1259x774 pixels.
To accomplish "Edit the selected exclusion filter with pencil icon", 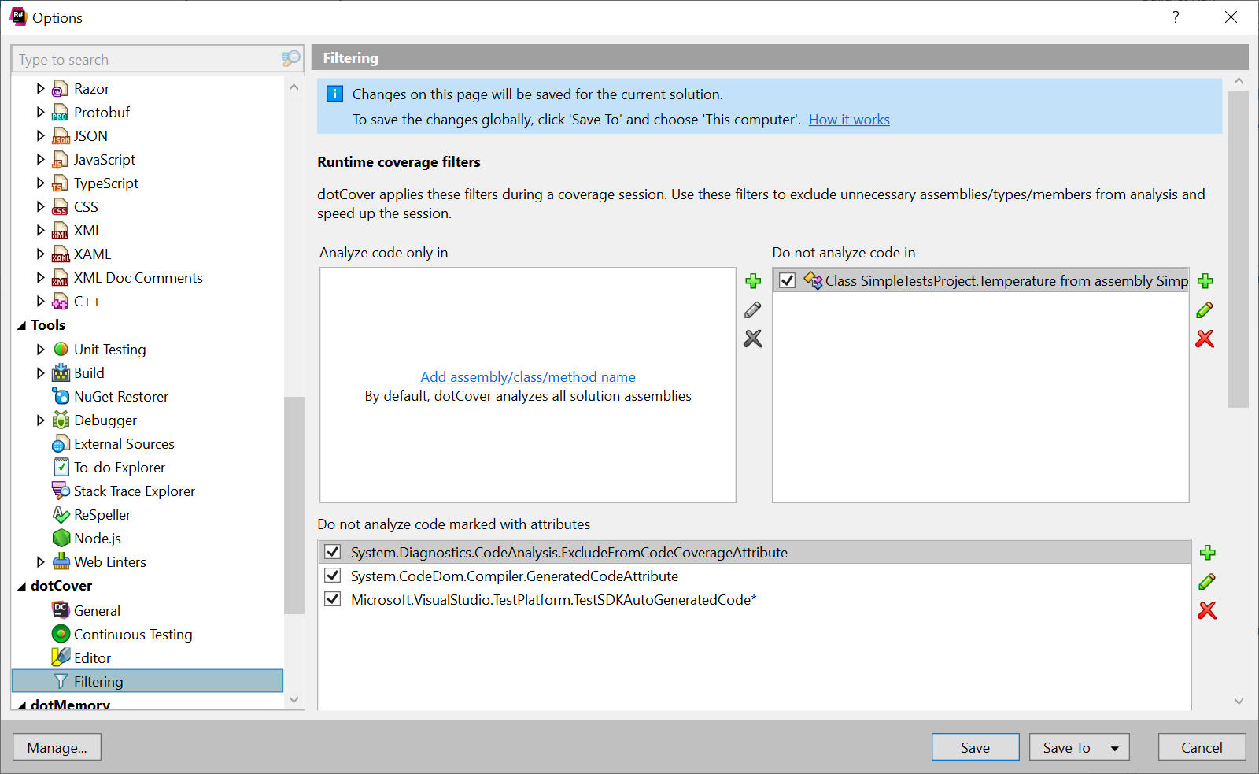I will pos(1205,309).
